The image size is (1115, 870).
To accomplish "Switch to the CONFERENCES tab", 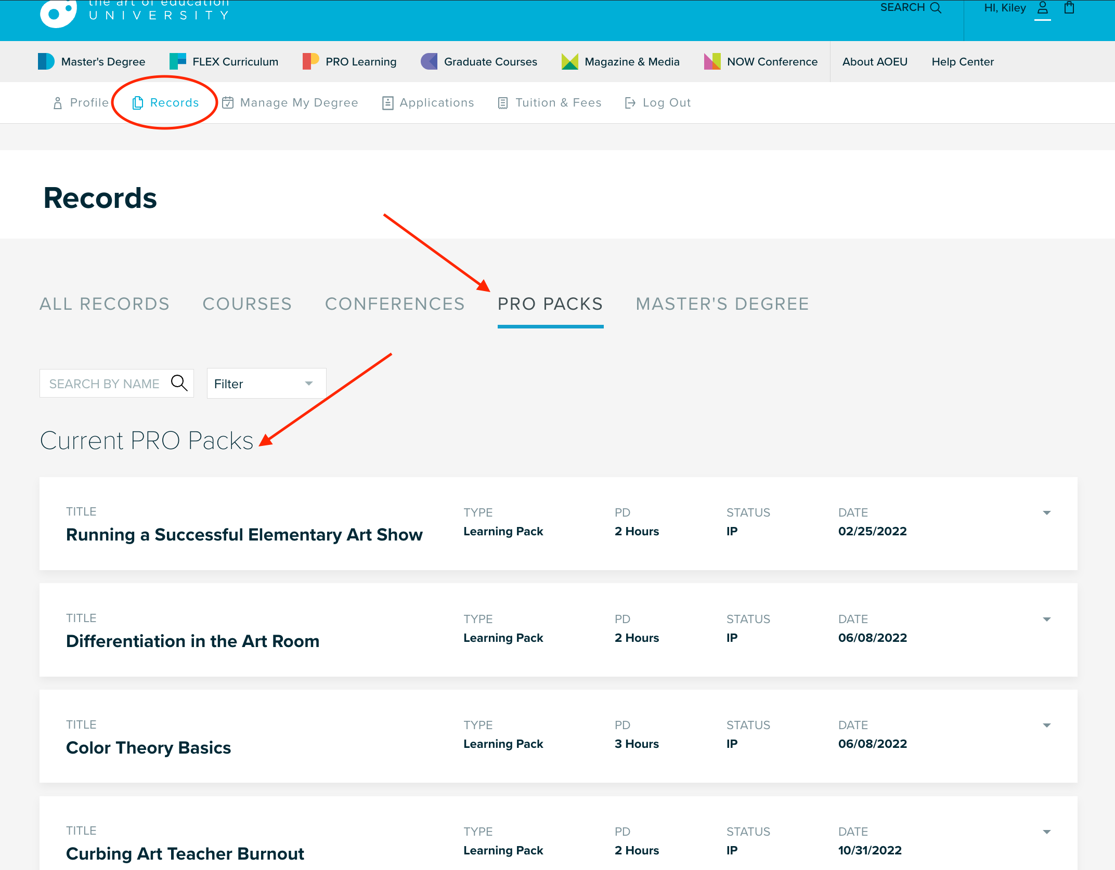I will tap(395, 304).
